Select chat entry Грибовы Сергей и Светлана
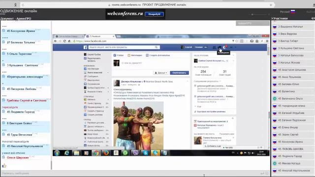 click(x=27, y=100)
